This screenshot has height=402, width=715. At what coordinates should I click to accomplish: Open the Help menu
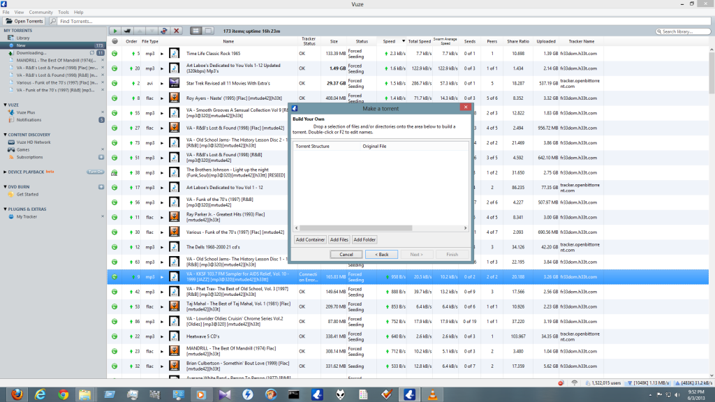point(78,13)
